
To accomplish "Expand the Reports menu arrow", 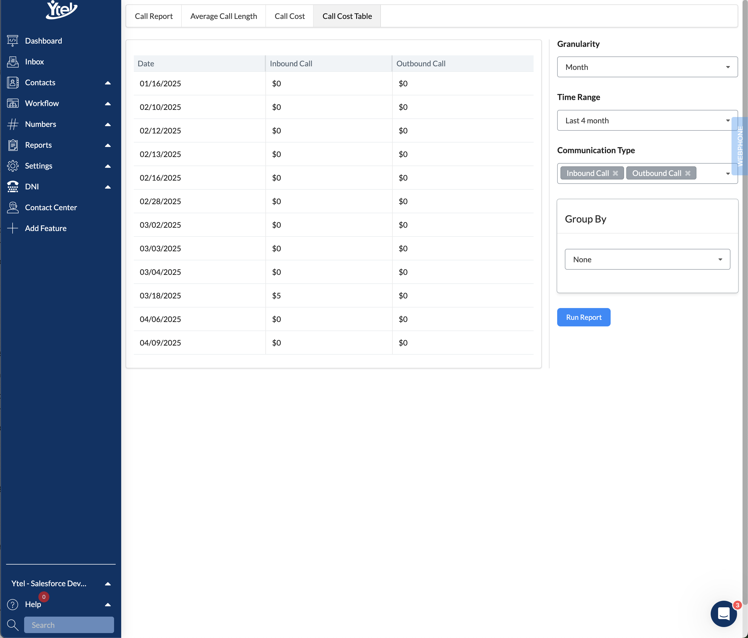I will click(107, 145).
